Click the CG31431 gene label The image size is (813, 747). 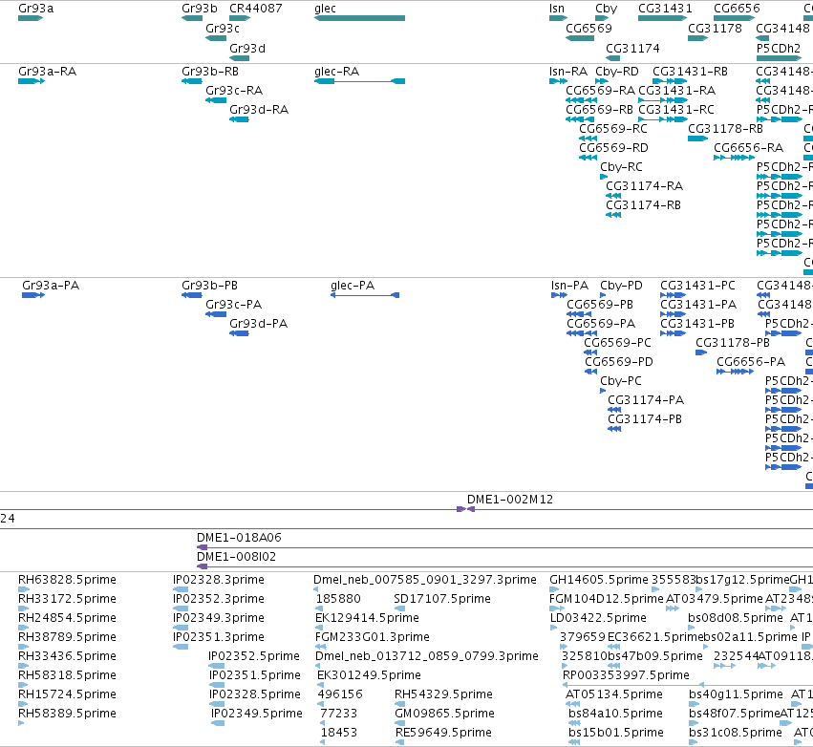[665, 9]
